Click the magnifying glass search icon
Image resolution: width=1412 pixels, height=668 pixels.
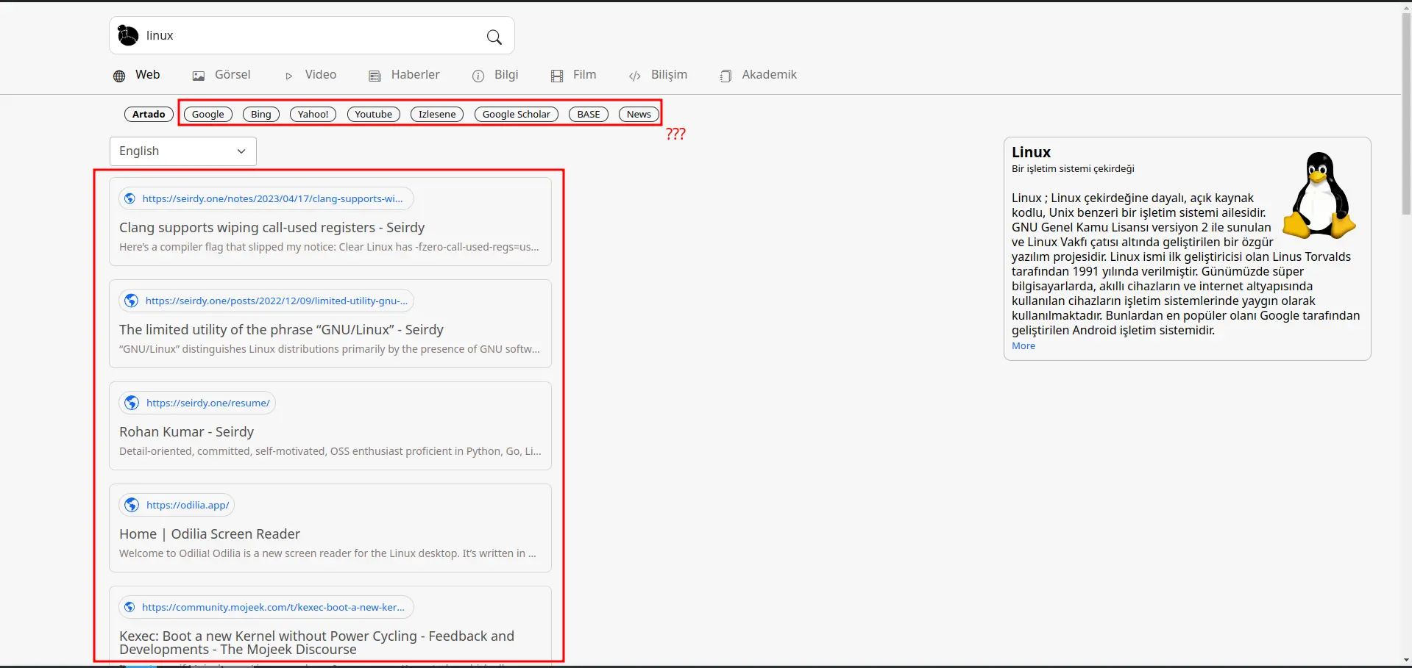494,37
